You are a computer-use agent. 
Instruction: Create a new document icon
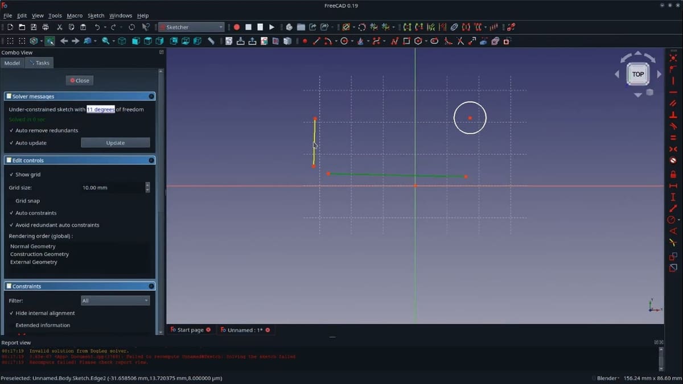tap(10, 27)
